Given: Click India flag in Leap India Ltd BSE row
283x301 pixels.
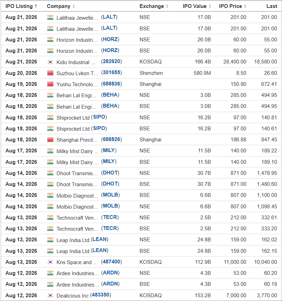Looking at the screenshot, I should click(50, 251).
